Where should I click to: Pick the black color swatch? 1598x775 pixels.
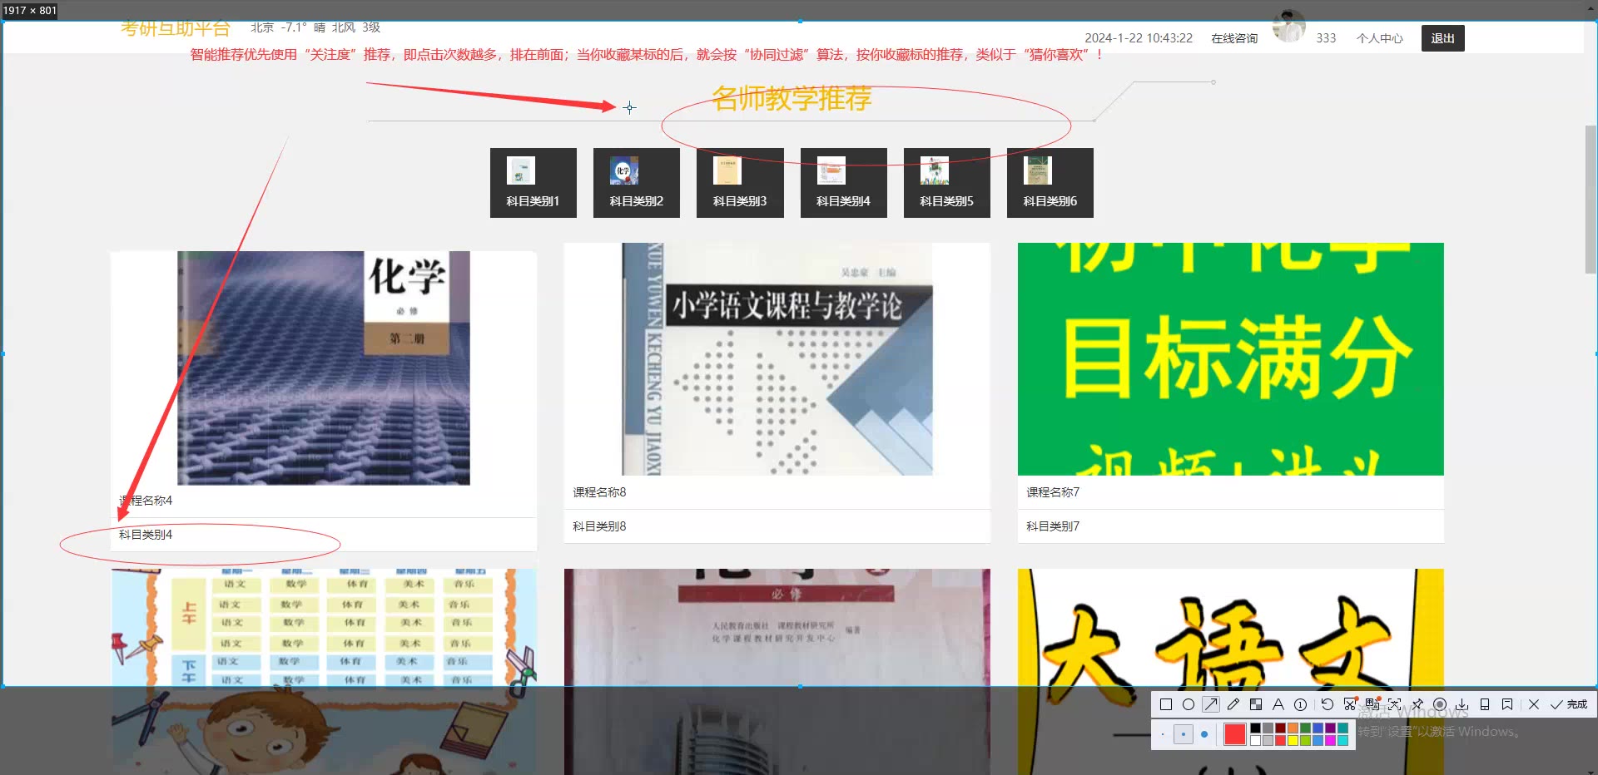[x=1255, y=728]
